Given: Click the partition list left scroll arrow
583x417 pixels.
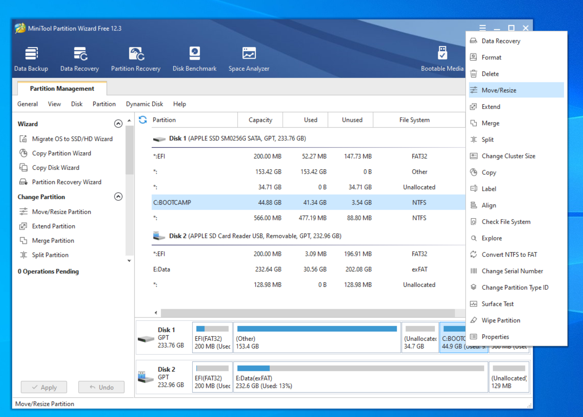Looking at the screenshot, I should (156, 313).
